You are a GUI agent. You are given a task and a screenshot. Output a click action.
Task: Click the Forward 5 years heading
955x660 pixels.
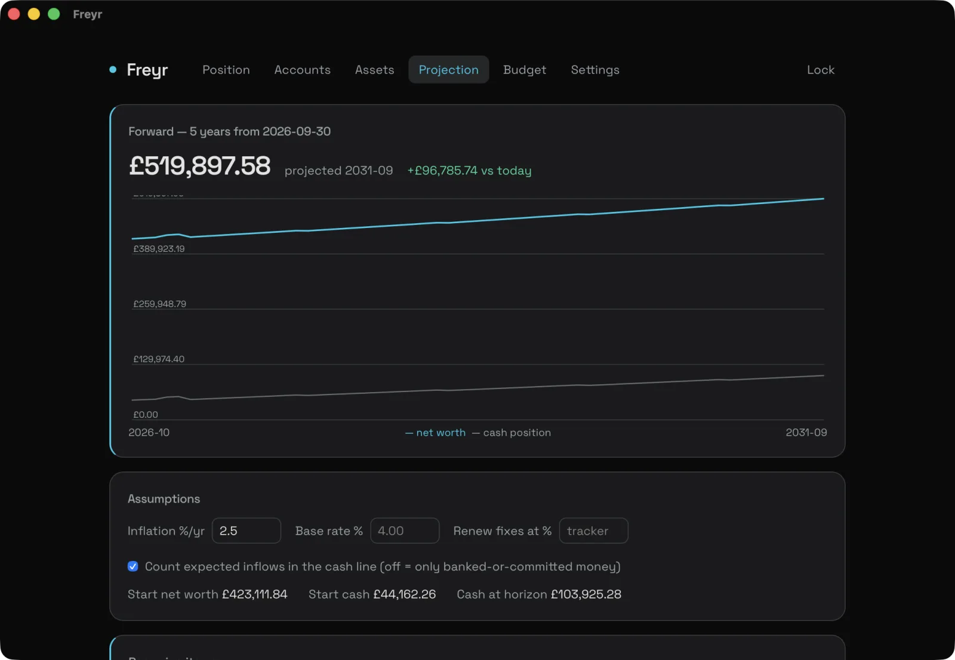[229, 131]
